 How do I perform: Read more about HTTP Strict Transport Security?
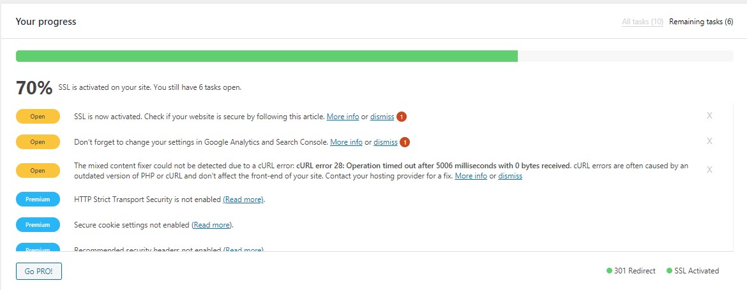click(243, 199)
